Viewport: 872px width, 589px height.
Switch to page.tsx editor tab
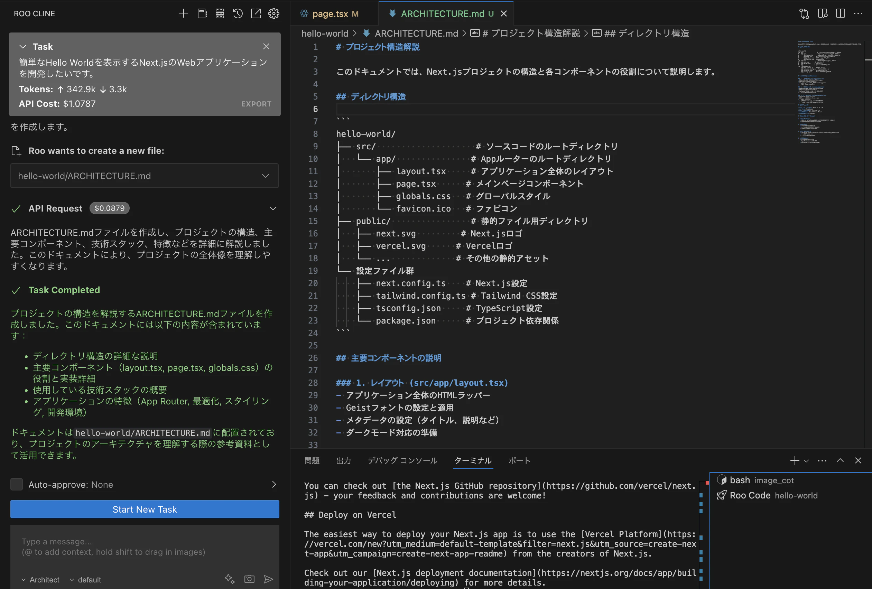330,13
